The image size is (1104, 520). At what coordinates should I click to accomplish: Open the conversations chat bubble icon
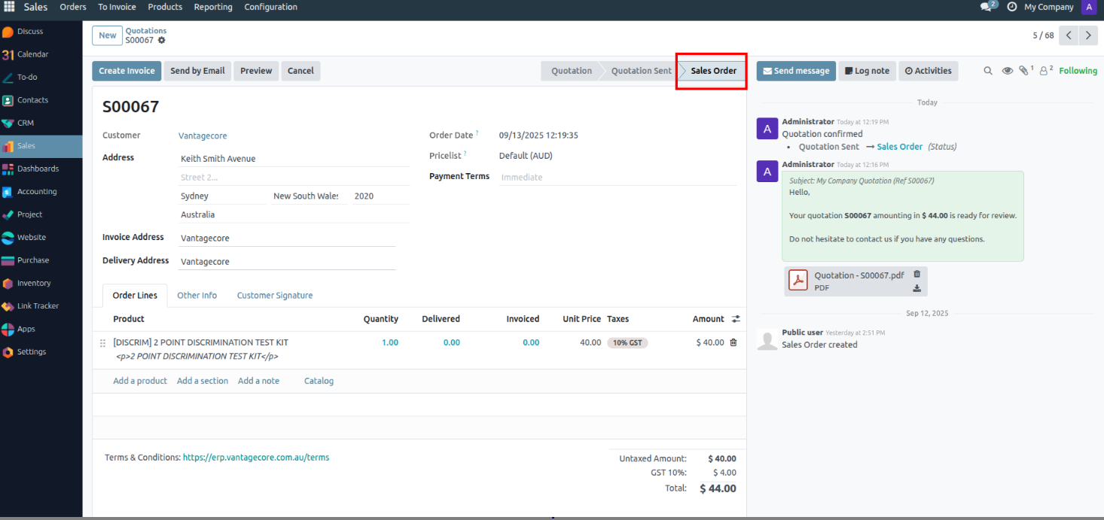coord(987,7)
